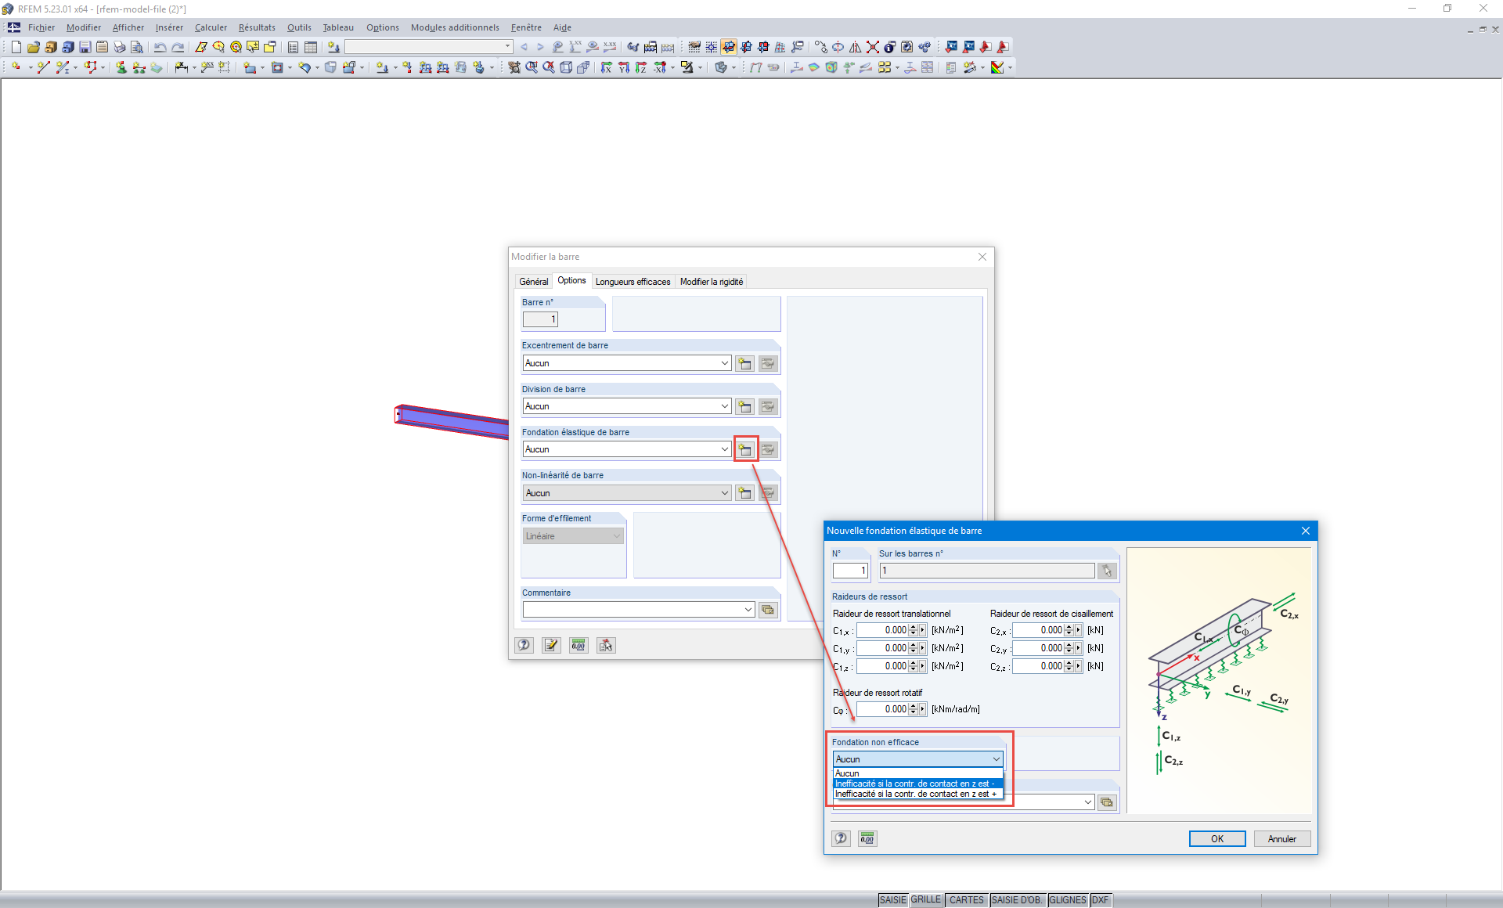Toggle GRILLE in status bar
Screen dimensions: 1503x908
point(926,900)
